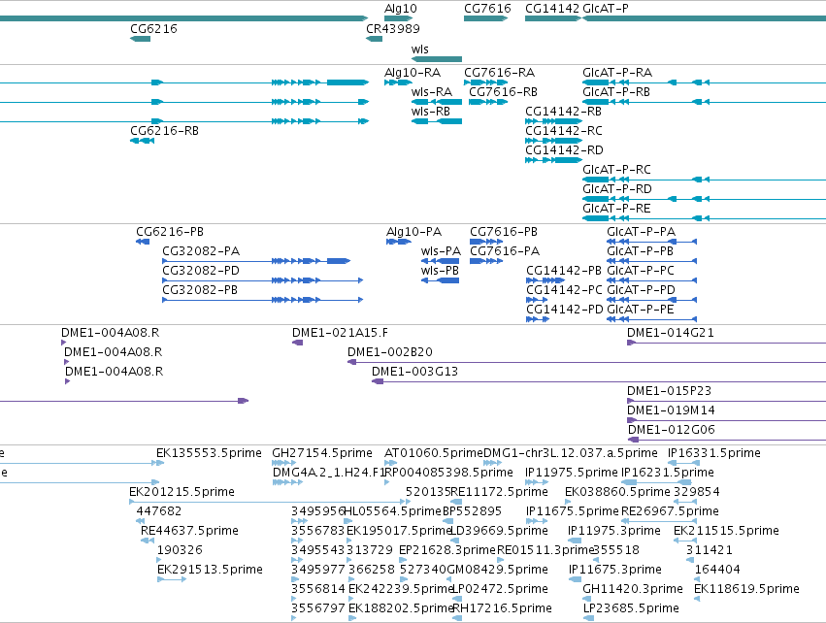Click the Alg10-RA transcript
This screenshot has width=826, height=623.
[398, 82]
